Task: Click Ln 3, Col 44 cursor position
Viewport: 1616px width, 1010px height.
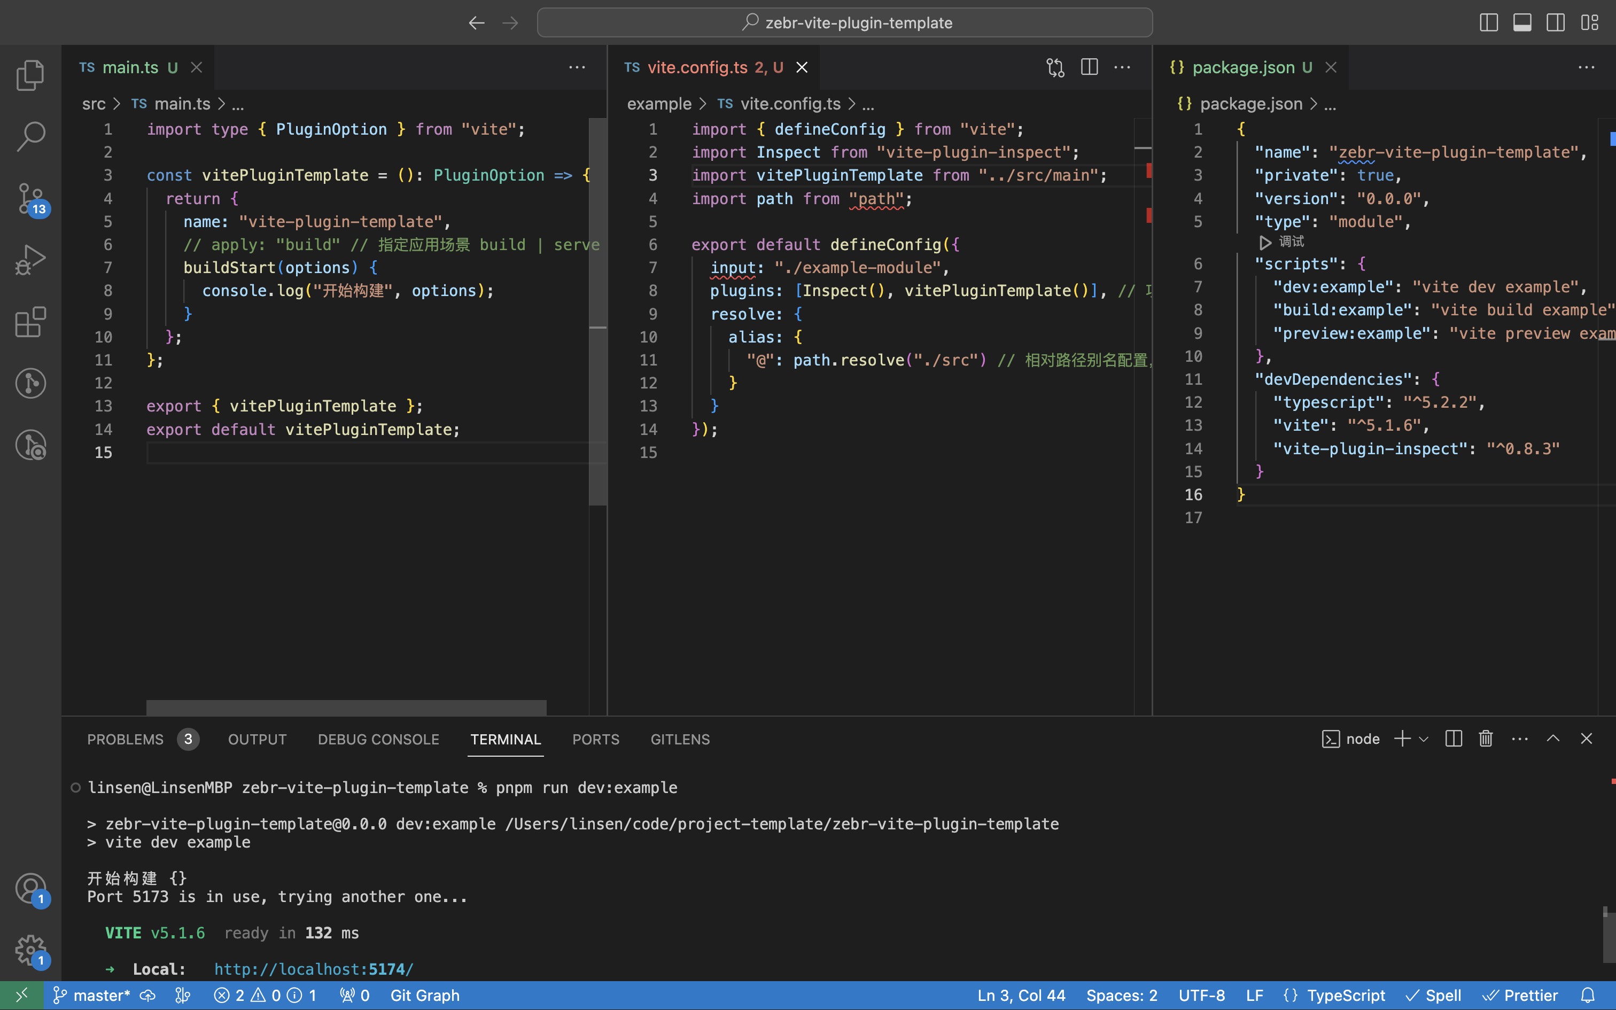Action: pyautogui.click(x=1021, y=995)
